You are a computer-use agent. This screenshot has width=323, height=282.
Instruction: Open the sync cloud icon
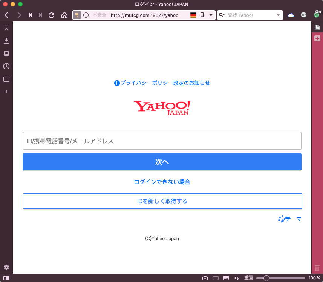click(x=291, y=15)
